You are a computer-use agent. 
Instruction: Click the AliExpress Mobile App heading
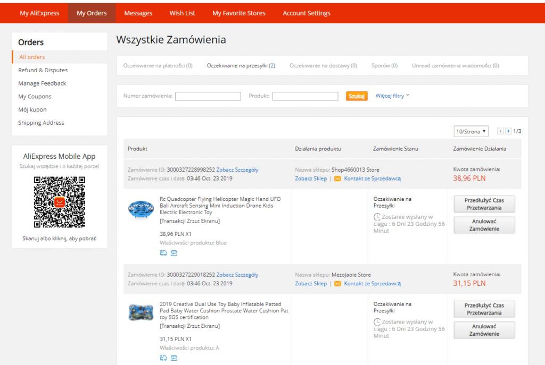[x=60, y=157]
